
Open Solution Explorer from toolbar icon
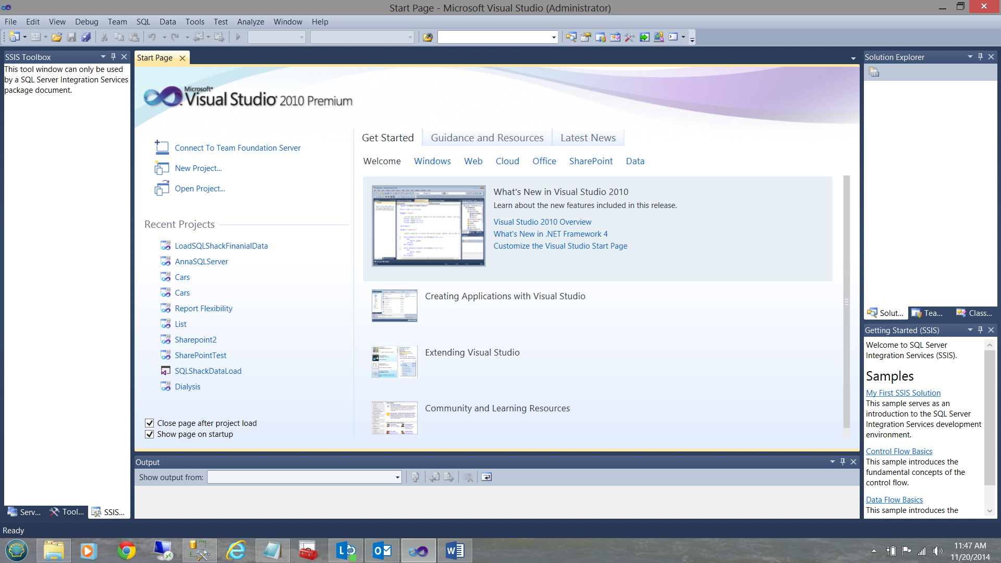coord(571,37)
